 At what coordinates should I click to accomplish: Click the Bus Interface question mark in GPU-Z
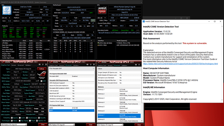[x=46, y=87]
